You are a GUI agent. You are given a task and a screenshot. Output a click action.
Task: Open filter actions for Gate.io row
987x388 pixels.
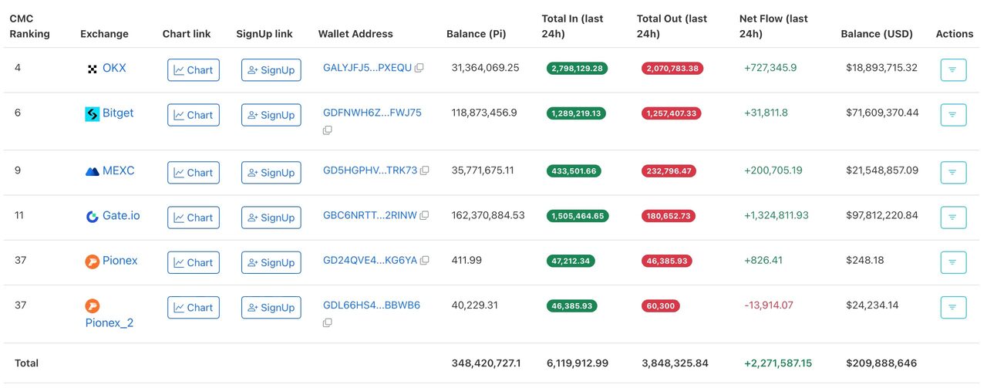tap(953, 218)
